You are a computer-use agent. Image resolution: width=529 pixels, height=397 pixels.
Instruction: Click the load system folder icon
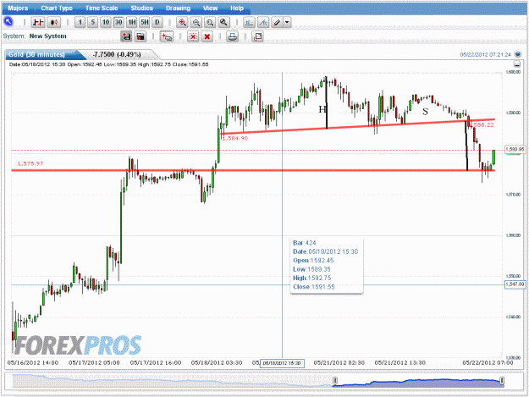coord(141,36)
